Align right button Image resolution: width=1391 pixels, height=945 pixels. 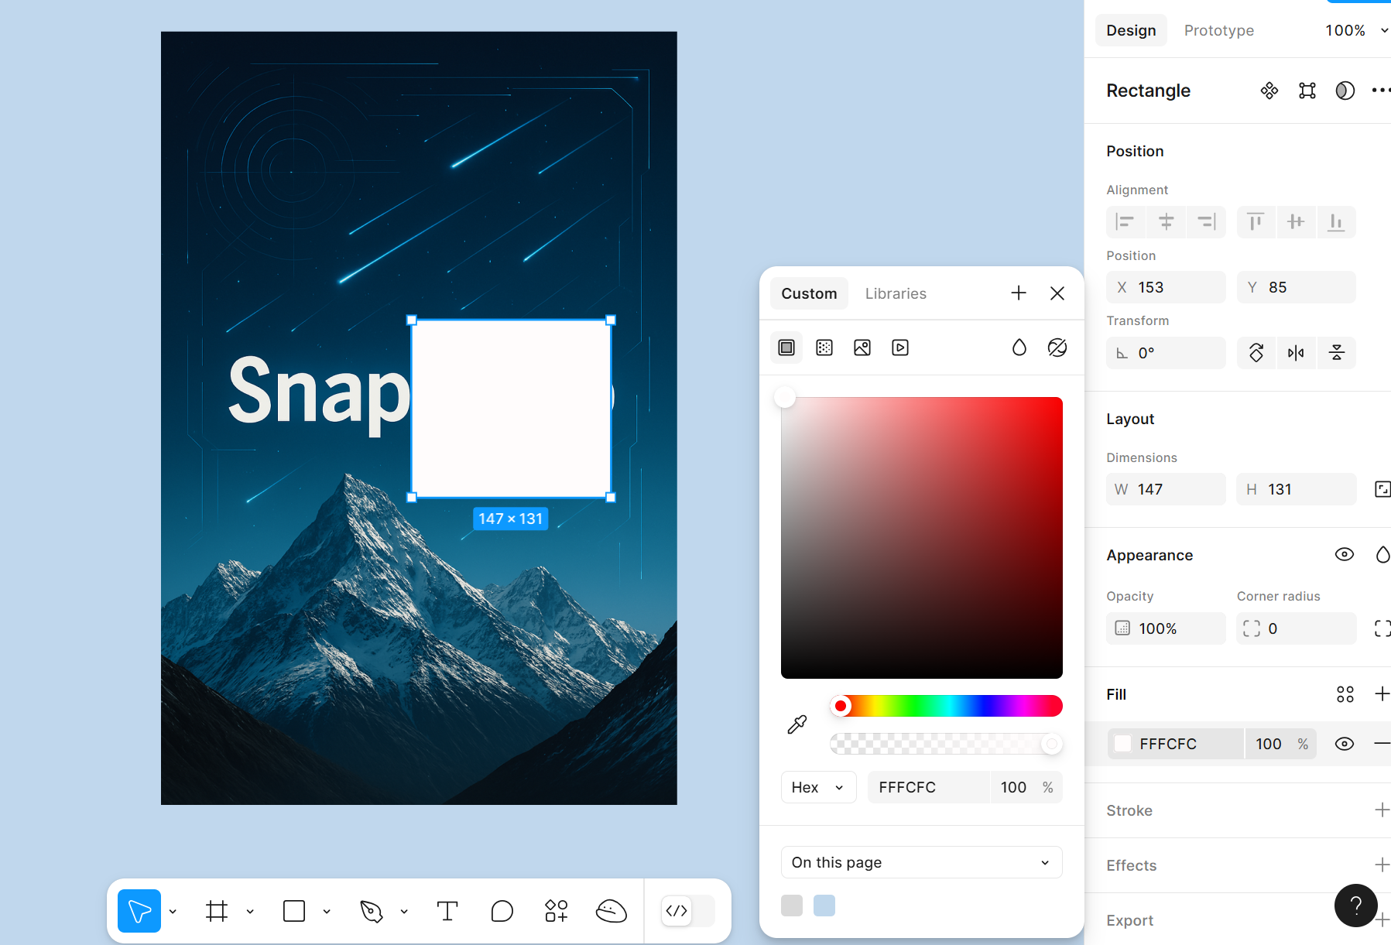tap(1207, 222)
